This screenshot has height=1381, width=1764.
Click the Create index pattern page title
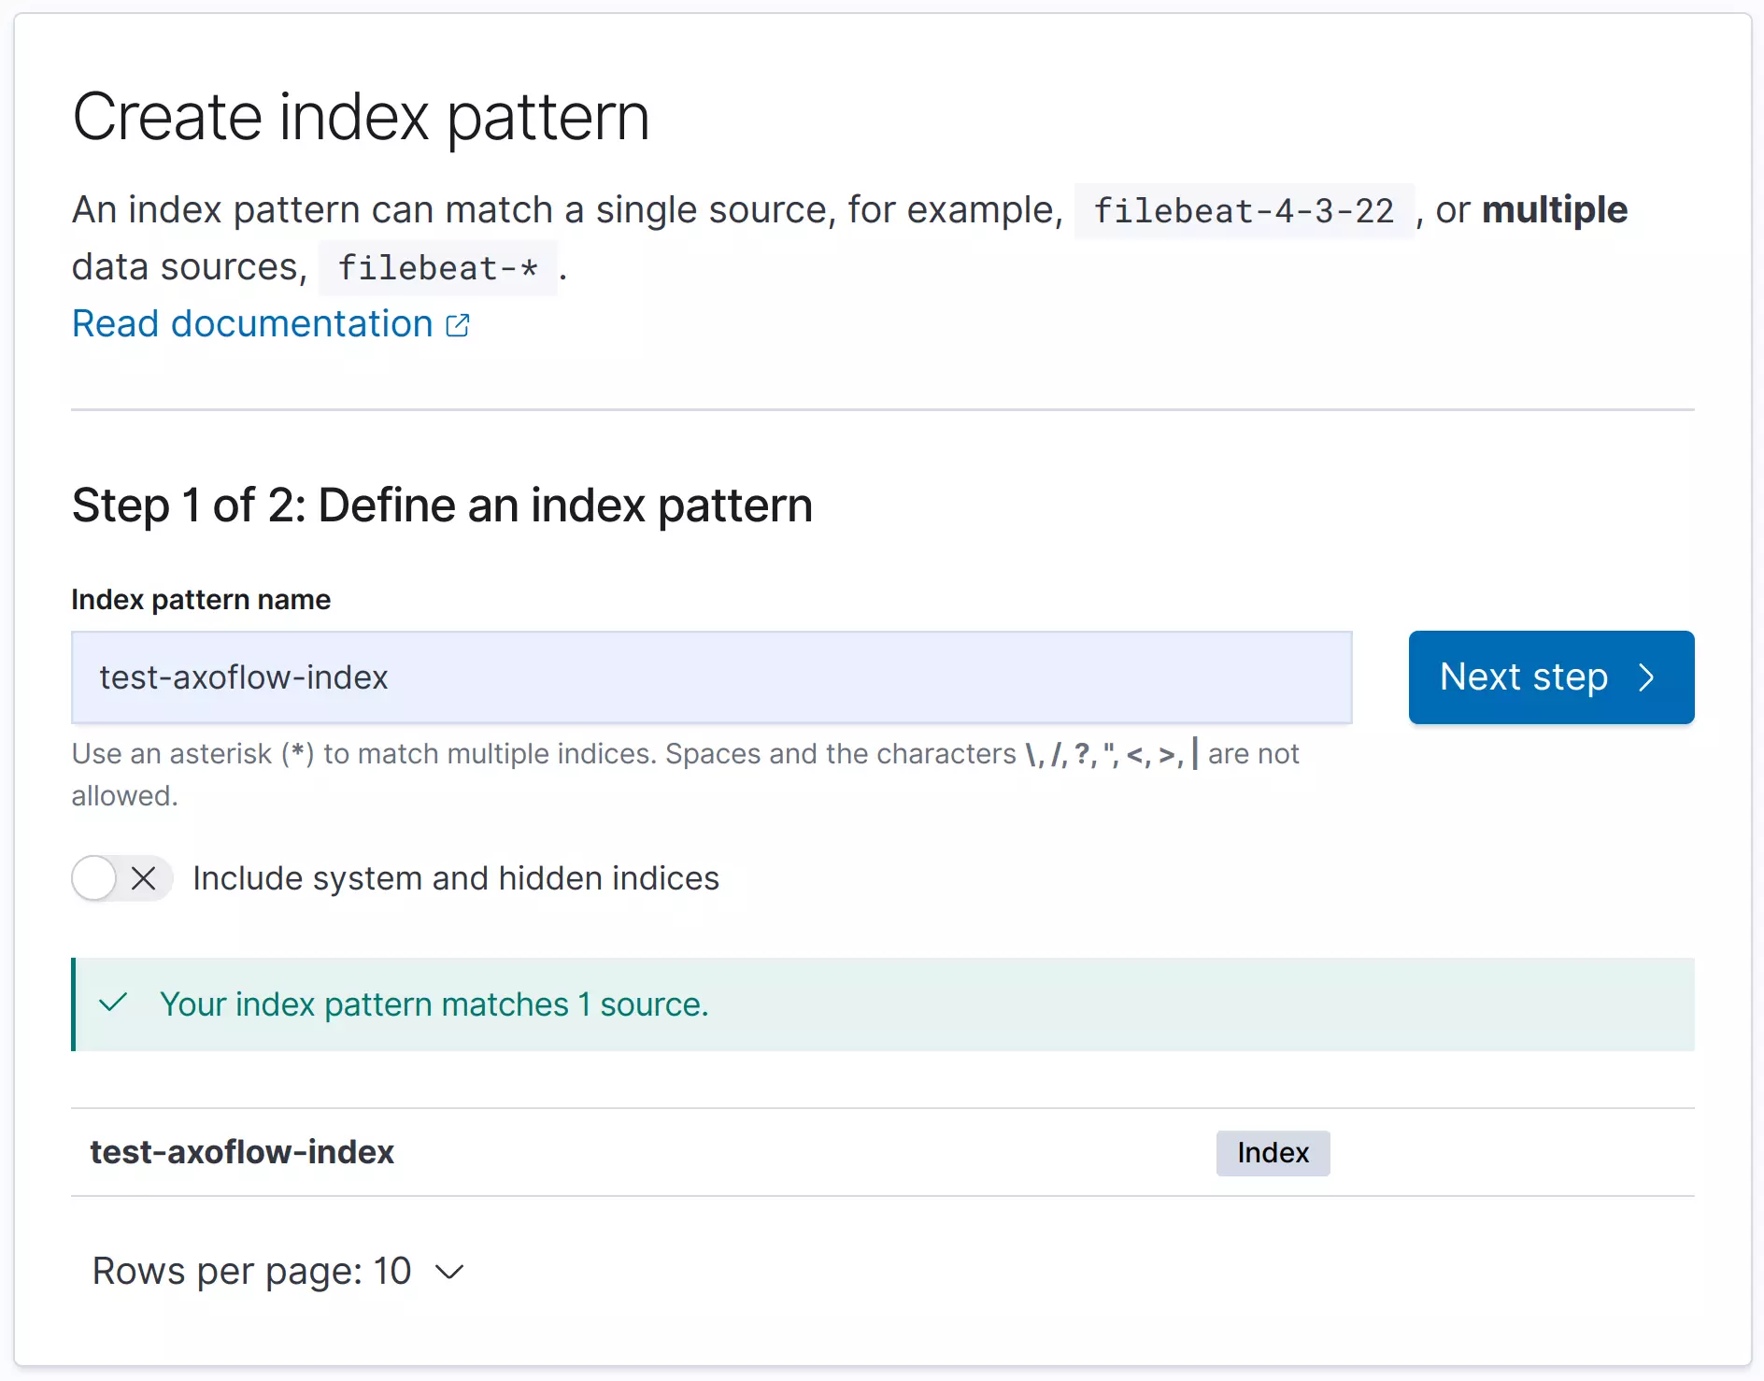tap(362, 116)
